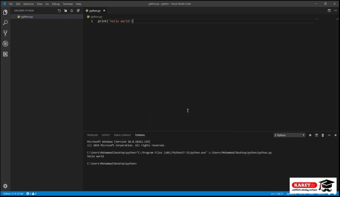The height and width of the screenshot is (197, 340).
Task: Maximize the terminal panel size
Action: [x=329, y=135]
